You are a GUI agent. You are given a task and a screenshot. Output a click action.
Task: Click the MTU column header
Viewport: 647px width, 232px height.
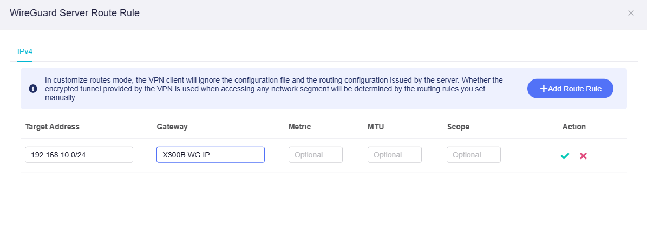376,127
